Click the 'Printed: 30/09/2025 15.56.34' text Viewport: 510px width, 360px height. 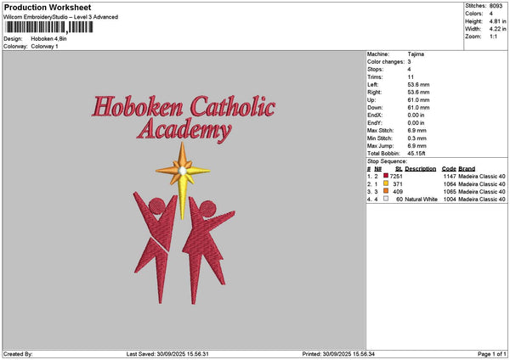pos(338,354)
